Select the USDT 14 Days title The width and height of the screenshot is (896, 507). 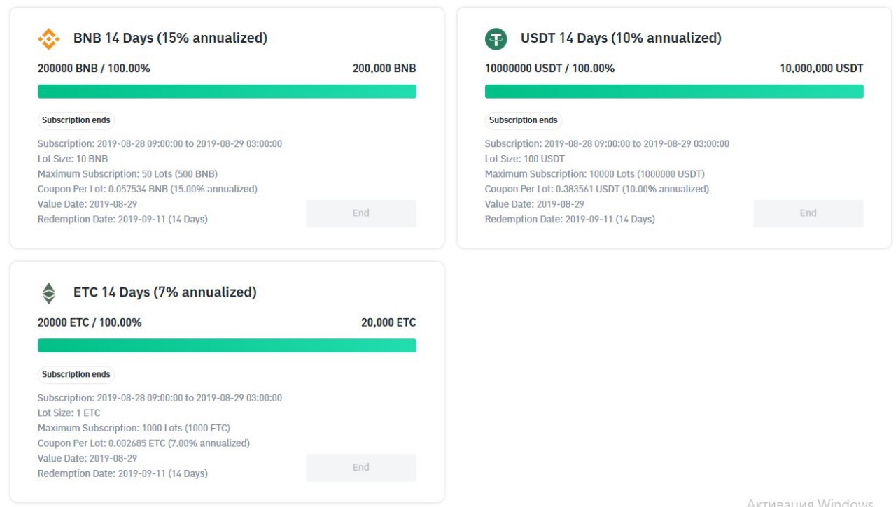tap(621, 38)
